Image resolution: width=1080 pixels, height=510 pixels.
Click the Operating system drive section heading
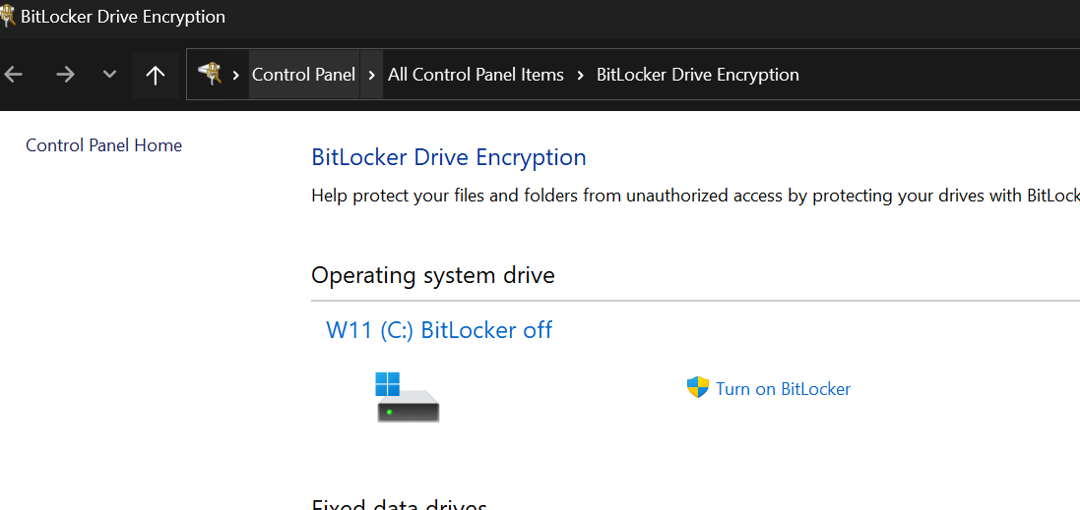[433, 275]
